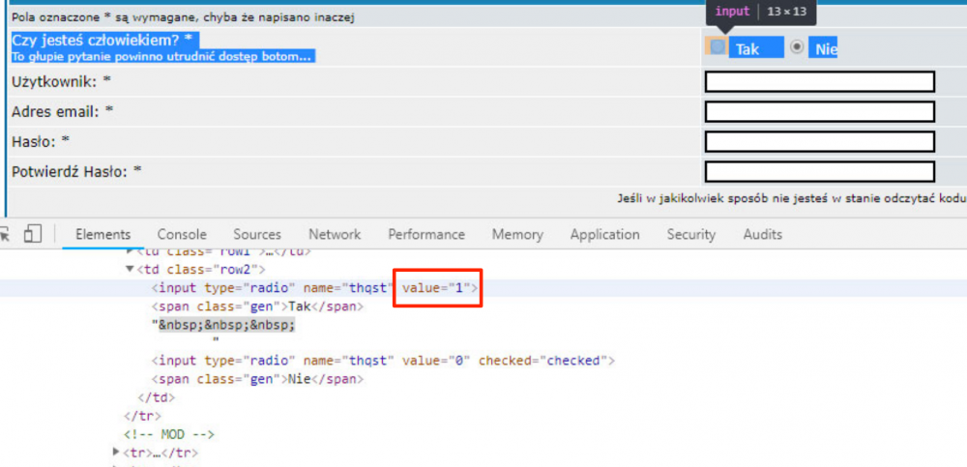This screenshot has height=467, width=967.
Task: Focus the Adres email input field
Action: [x=820, y=111]
